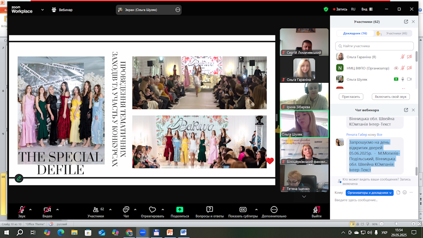Open the emoji picker in chat
The width and height of the screenshot is (423, 238).
coord(405,192)
